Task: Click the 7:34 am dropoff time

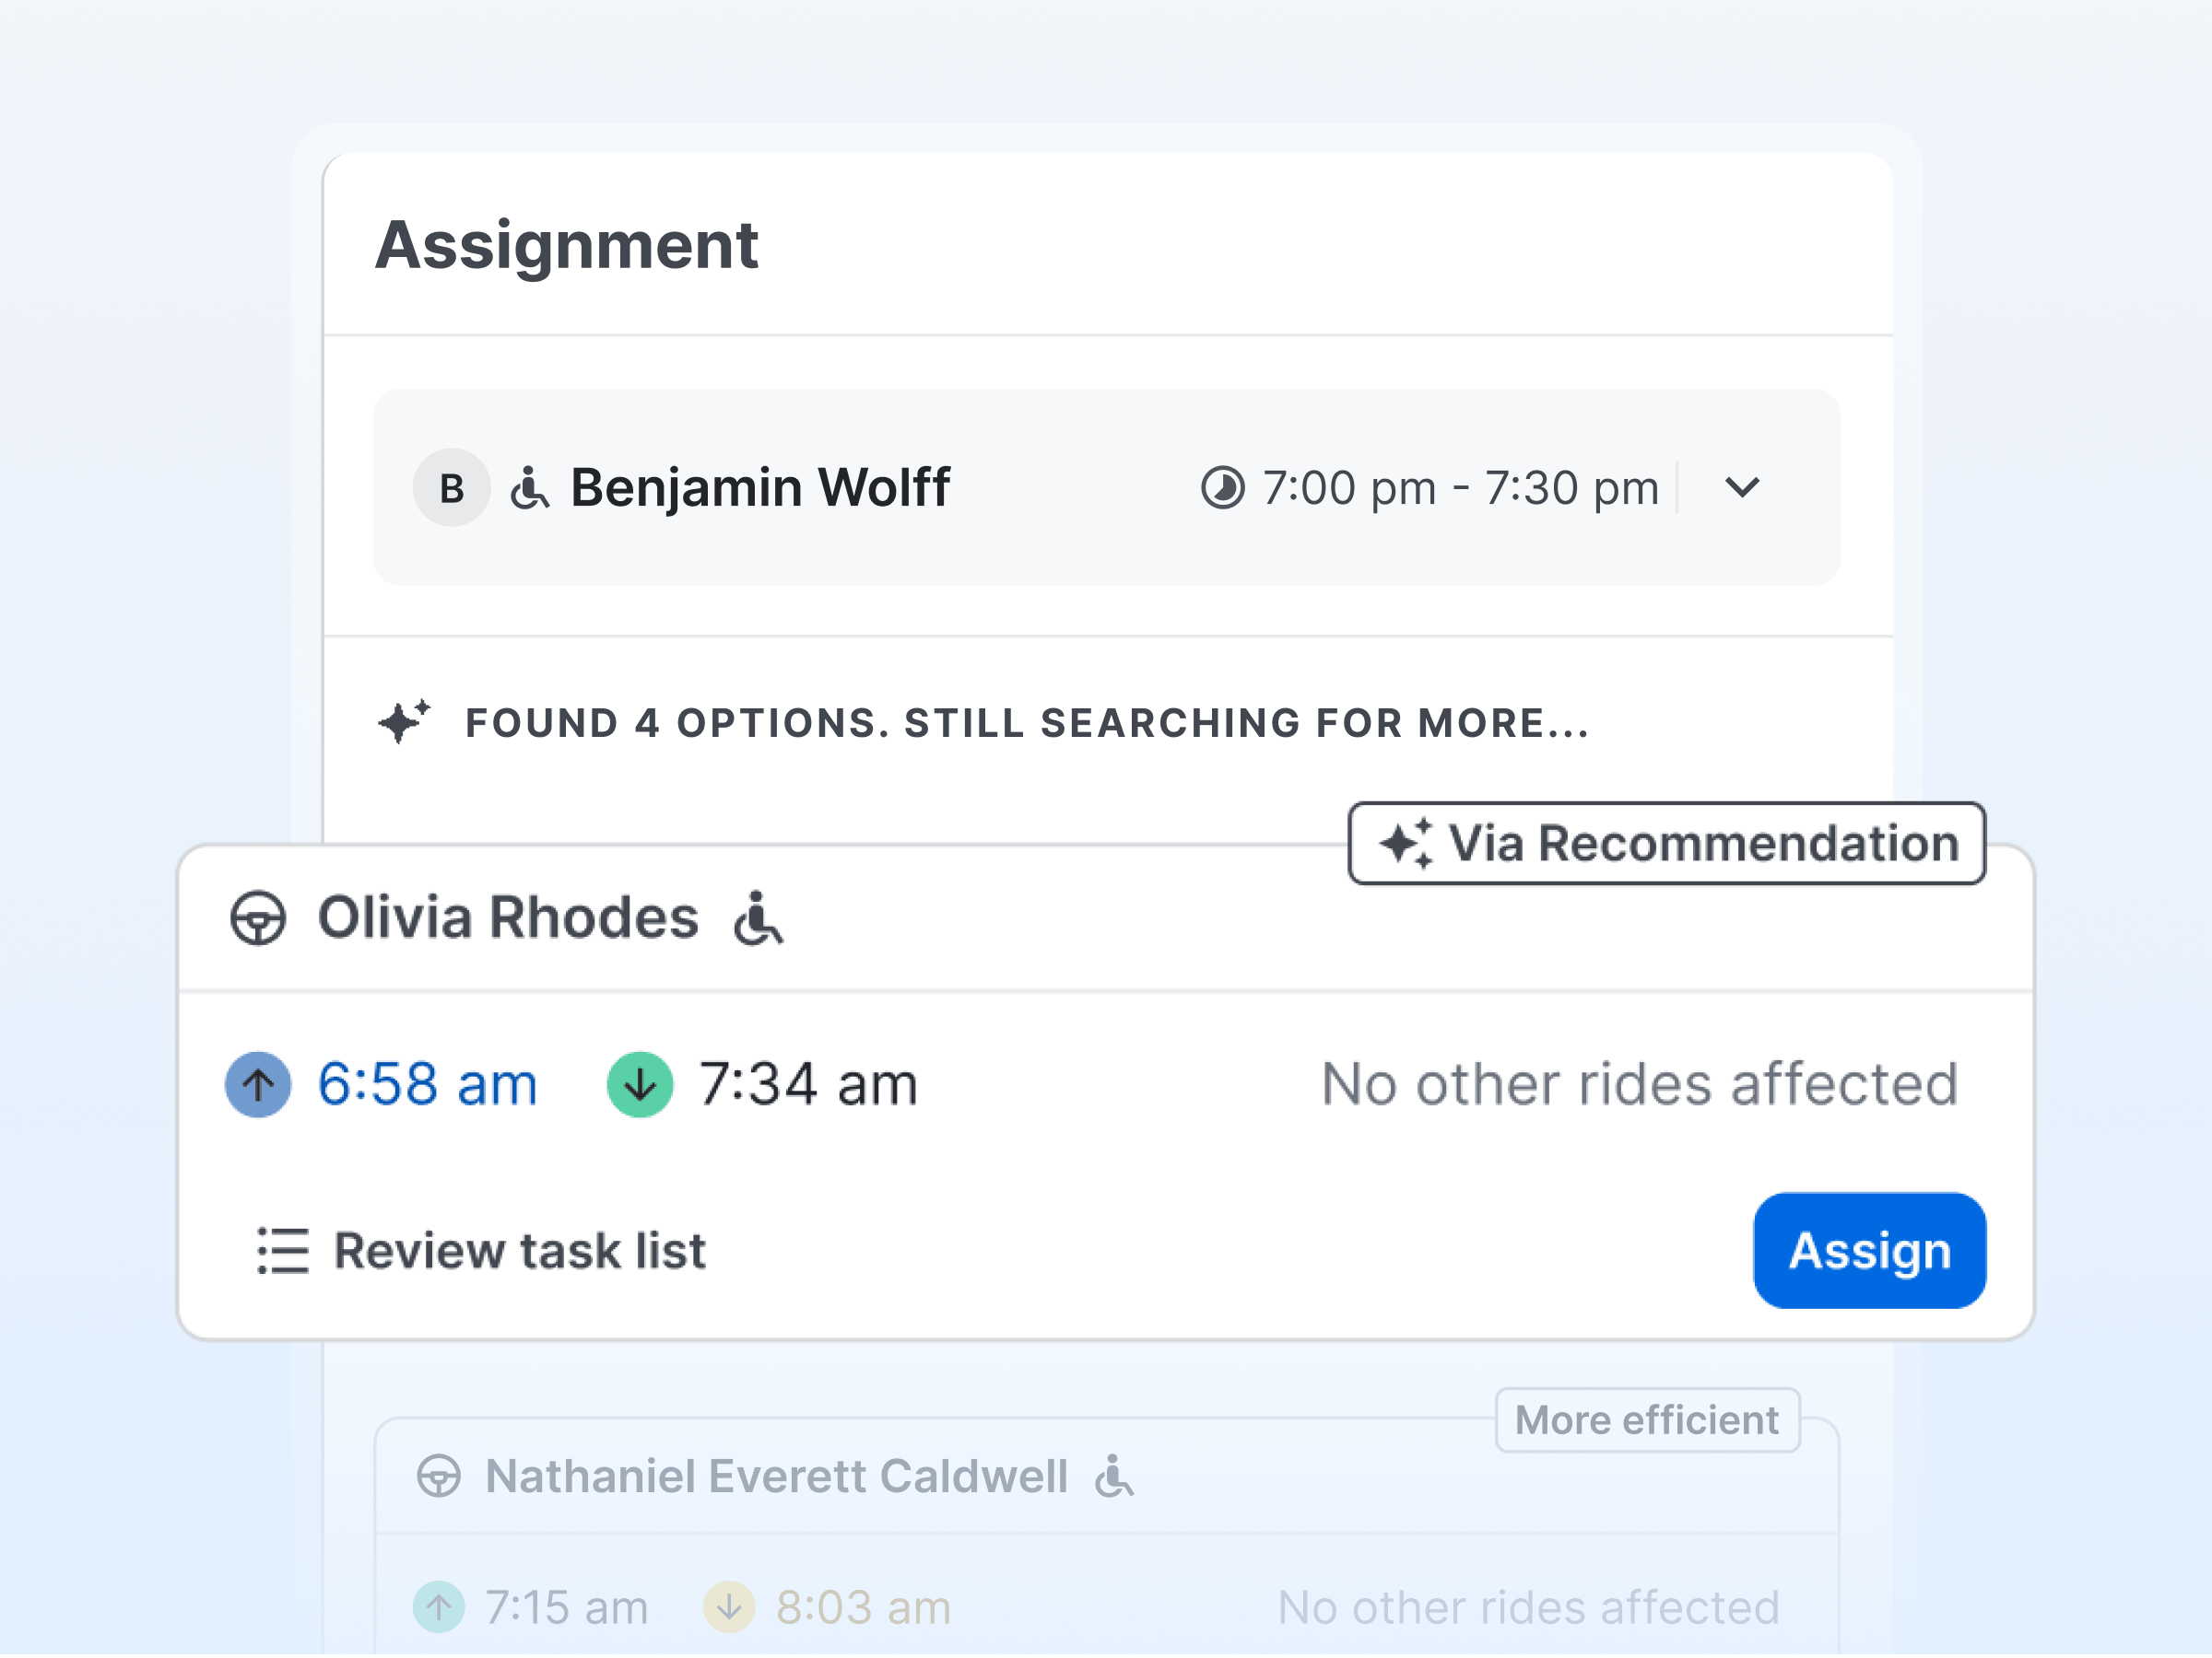Action: 808,1084
